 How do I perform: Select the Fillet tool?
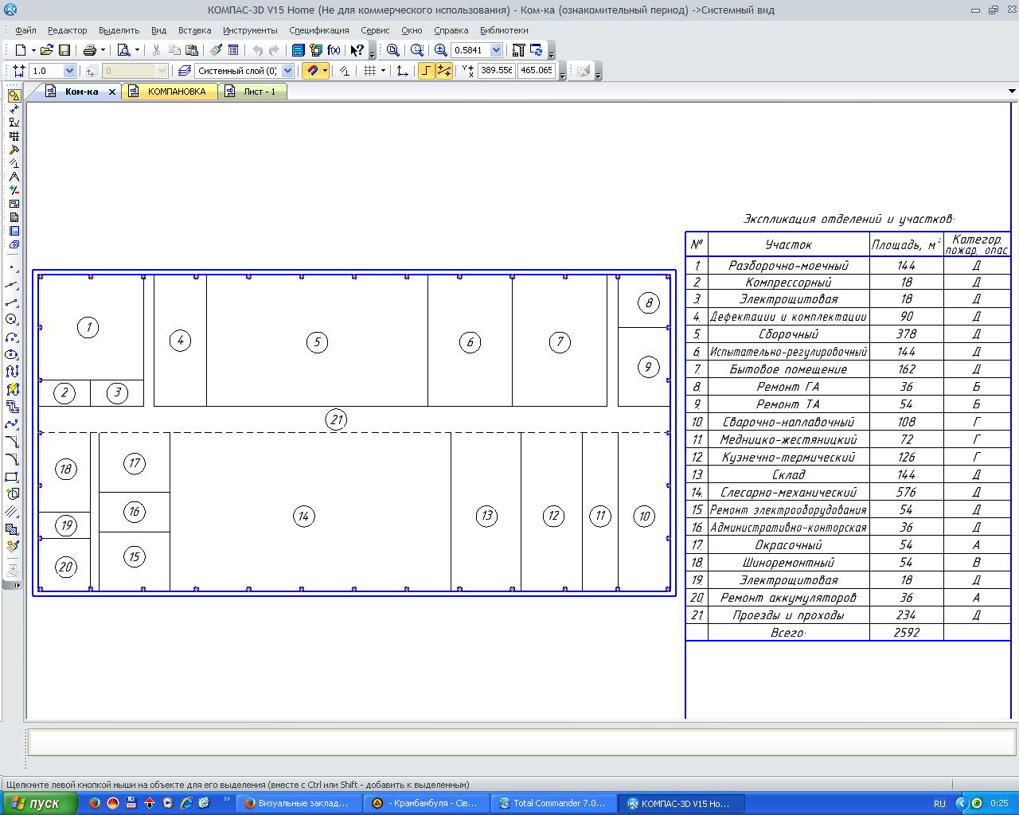coord(12,459)
